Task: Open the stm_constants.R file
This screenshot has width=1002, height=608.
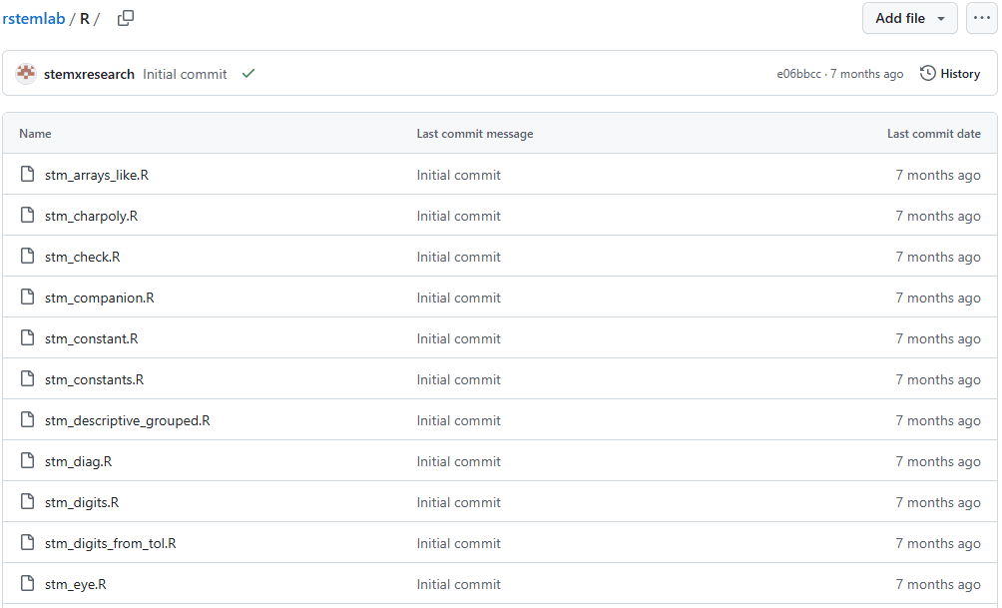Action: coord(94,379)
